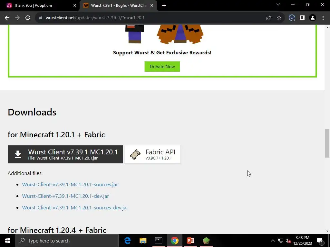This screenshot has width=330, height=247.
Task: Click the Donate Now button
Action: tap(162, 67)
